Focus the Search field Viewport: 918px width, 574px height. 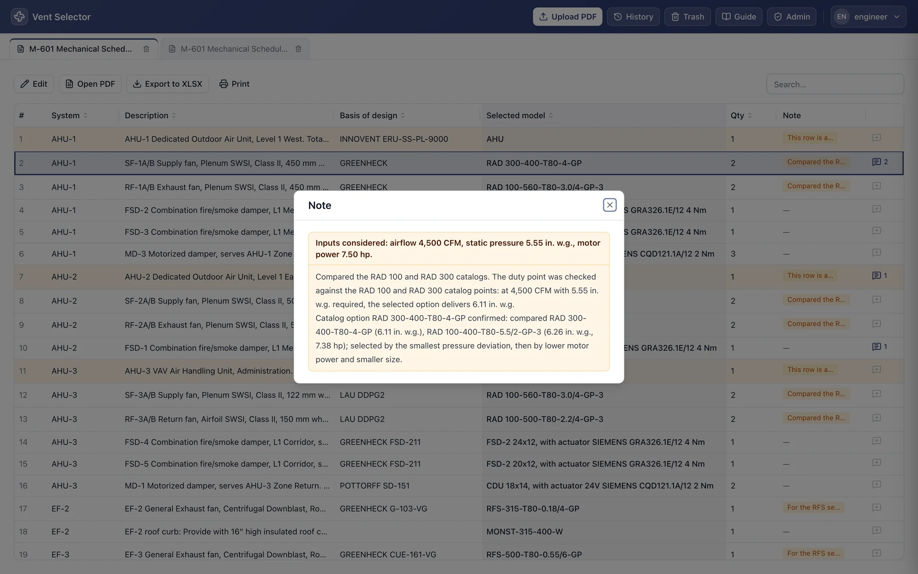[x=835, y=84]
